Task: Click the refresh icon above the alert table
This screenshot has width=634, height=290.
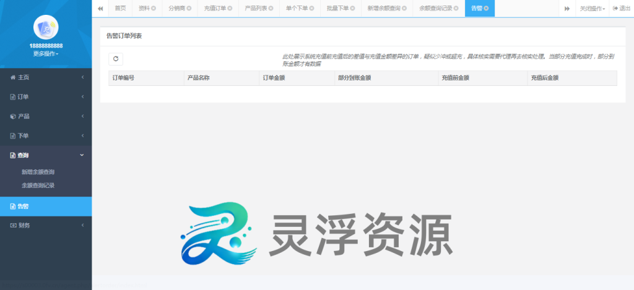Action: click(116, 59)
